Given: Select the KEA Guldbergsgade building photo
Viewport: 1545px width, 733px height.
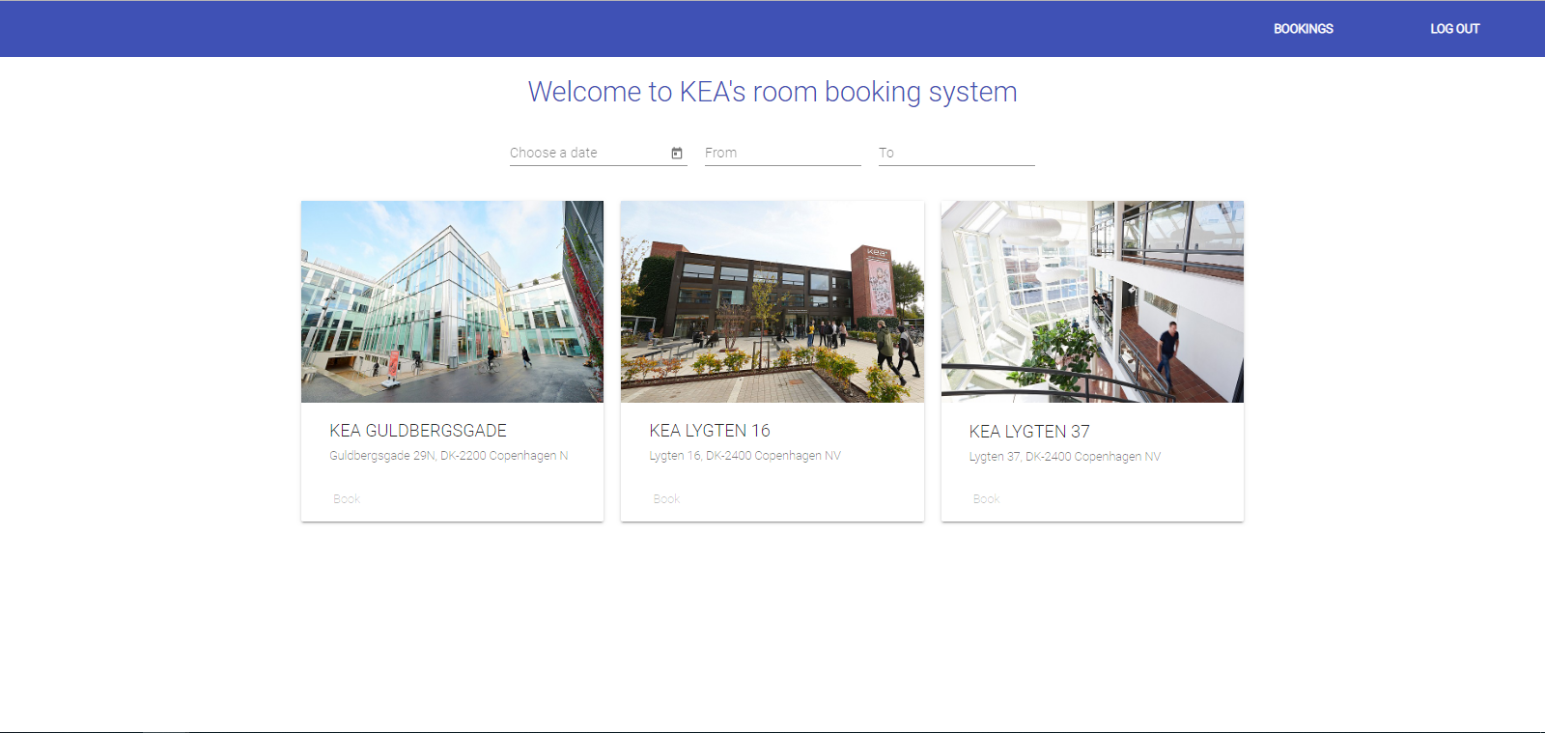Looking at the screenshot, I should [452, 301].
